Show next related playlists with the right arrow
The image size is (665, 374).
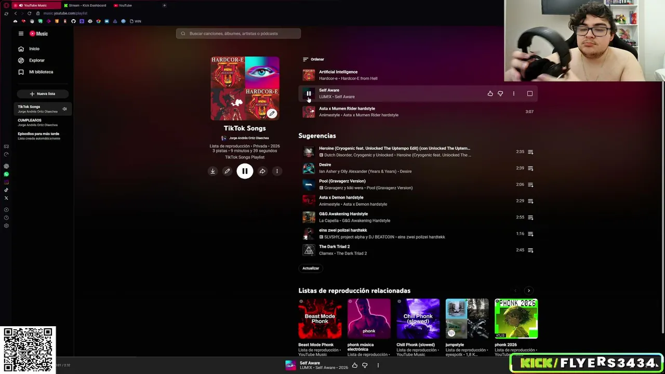point(529,291)
